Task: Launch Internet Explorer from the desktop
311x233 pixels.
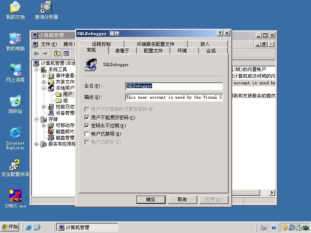Action: [x=15, y=138]
